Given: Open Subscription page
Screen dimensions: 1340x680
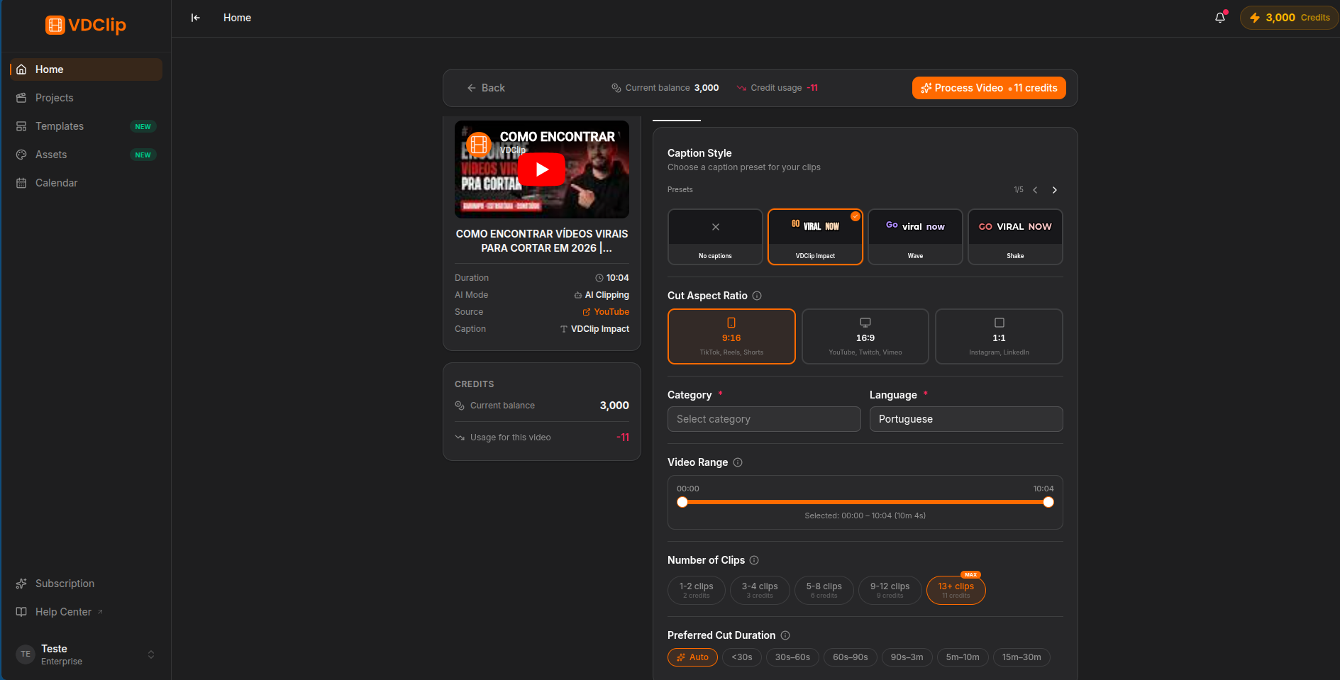Looking at the screenshot, I should click(x=86, y=584).
